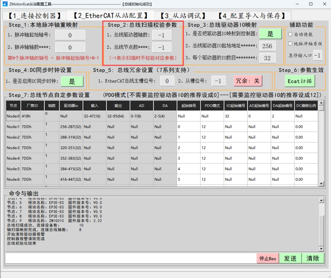Edit the 总线驱动器轴数 field

162,35
